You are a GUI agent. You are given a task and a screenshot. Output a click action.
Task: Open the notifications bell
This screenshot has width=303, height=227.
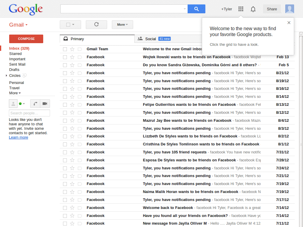(253, 9)
